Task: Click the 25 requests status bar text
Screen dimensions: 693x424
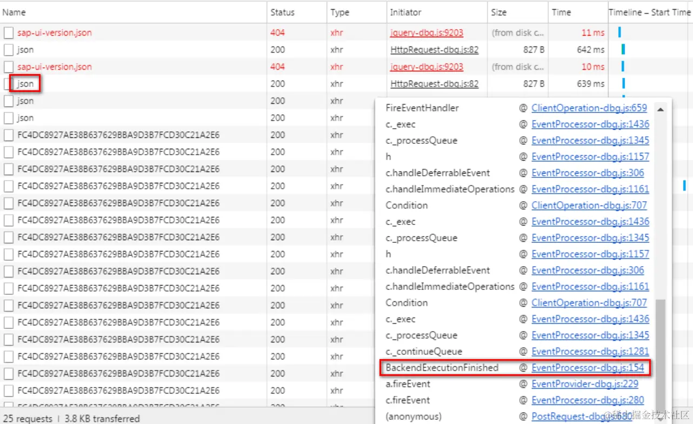Action: tap(27, 419)
